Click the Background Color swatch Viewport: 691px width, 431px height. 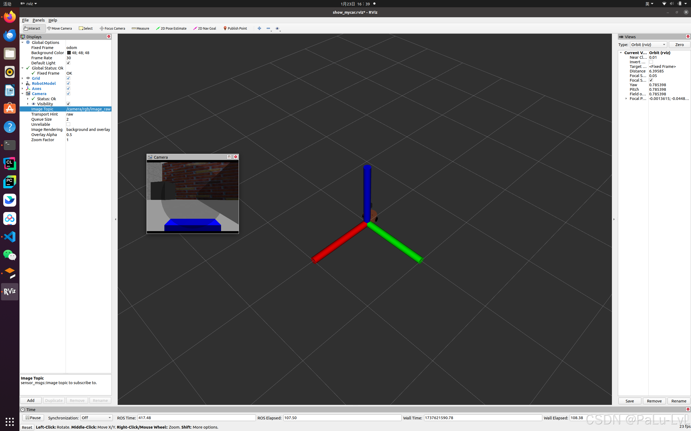click(69, 53)
